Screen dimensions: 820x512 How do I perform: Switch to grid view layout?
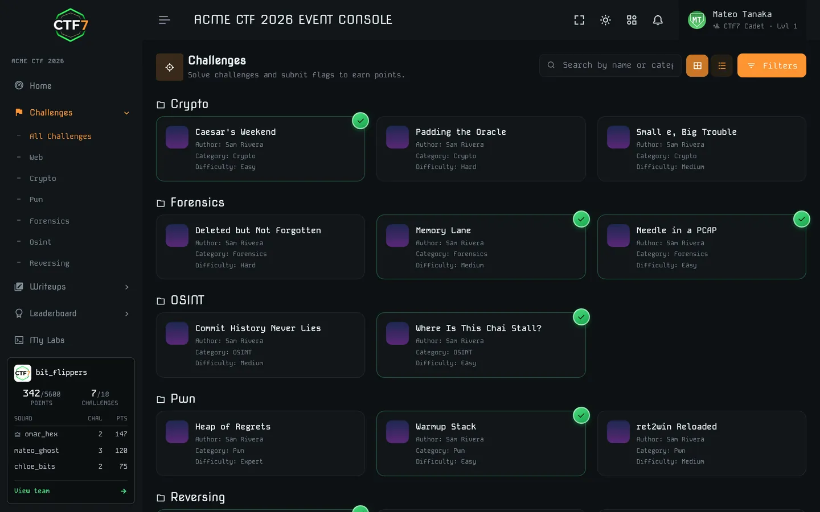(x=697, y=65)
